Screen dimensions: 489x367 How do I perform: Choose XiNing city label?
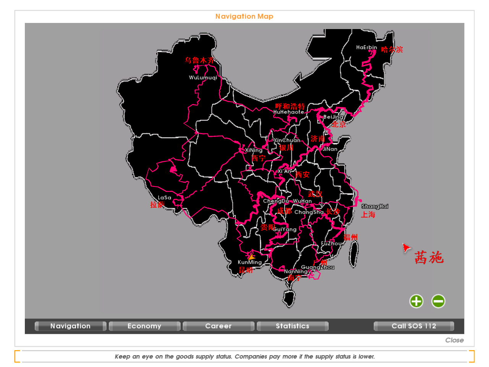tap(254, 150)
